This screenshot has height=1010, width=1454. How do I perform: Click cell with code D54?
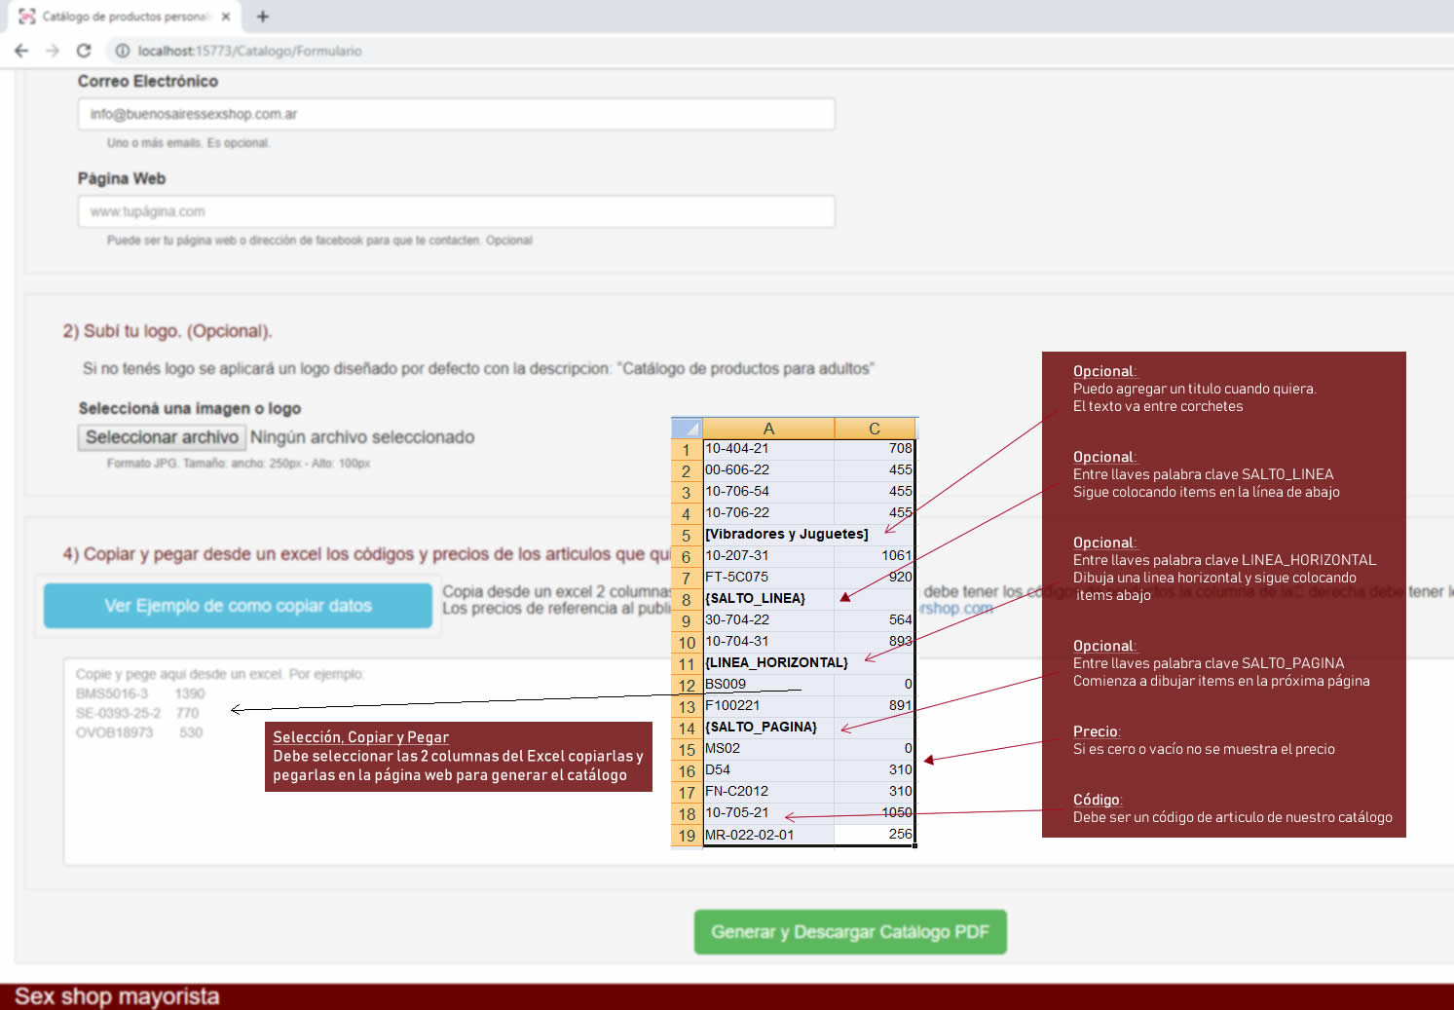point(768,769)
